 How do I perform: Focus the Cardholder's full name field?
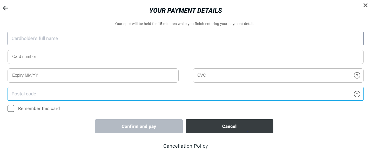[x=185, y=38]
